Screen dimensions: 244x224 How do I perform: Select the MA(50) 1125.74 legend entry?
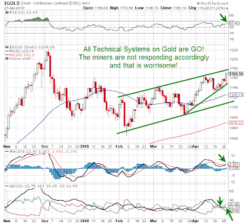coord(20,51)
